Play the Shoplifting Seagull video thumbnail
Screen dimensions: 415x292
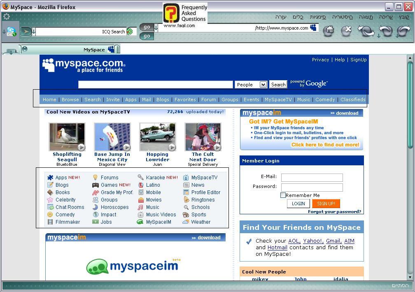pyautogui.click(x=67, y=137)
